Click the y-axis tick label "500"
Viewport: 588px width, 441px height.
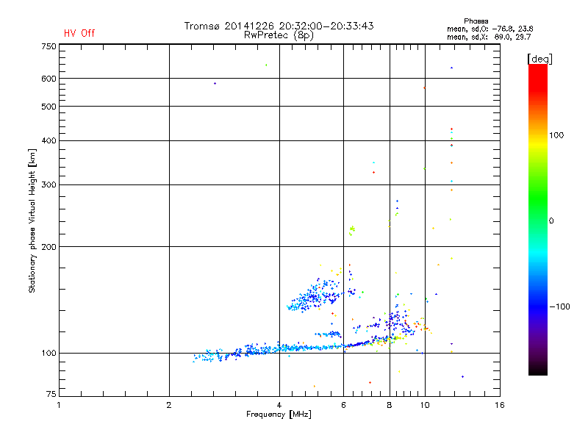49,107
